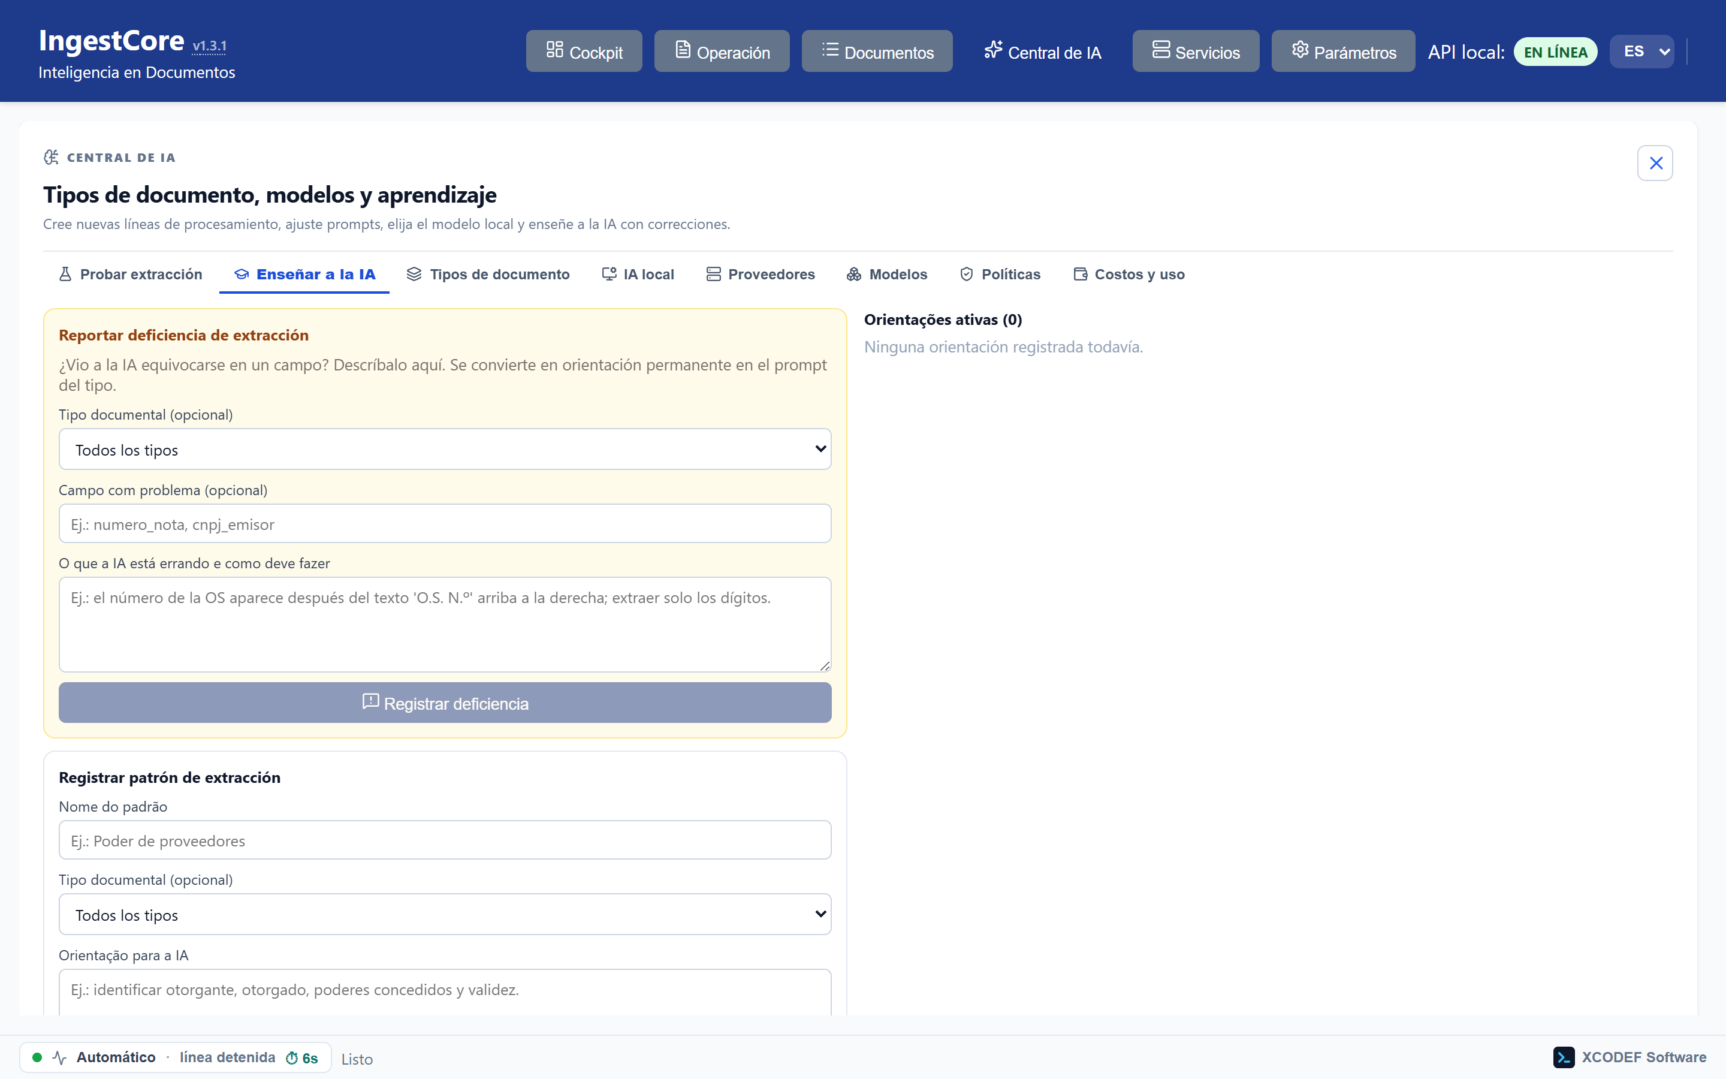Open the Políticas tab
This screenshot has height=1079, width=1726.
pyautogui.click(x=1000, y=275)
